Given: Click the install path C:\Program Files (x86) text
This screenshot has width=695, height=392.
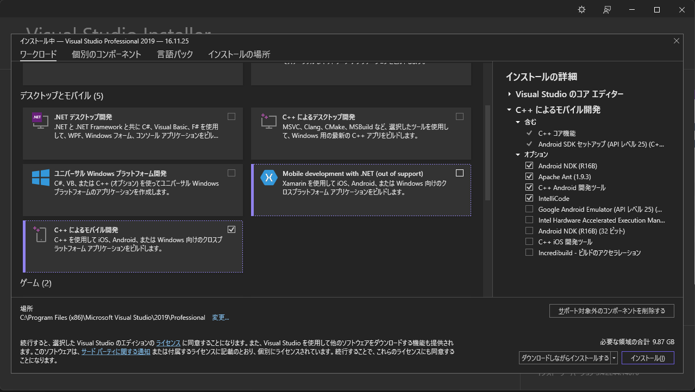Looking at the screenshot, I should [112, 318].
